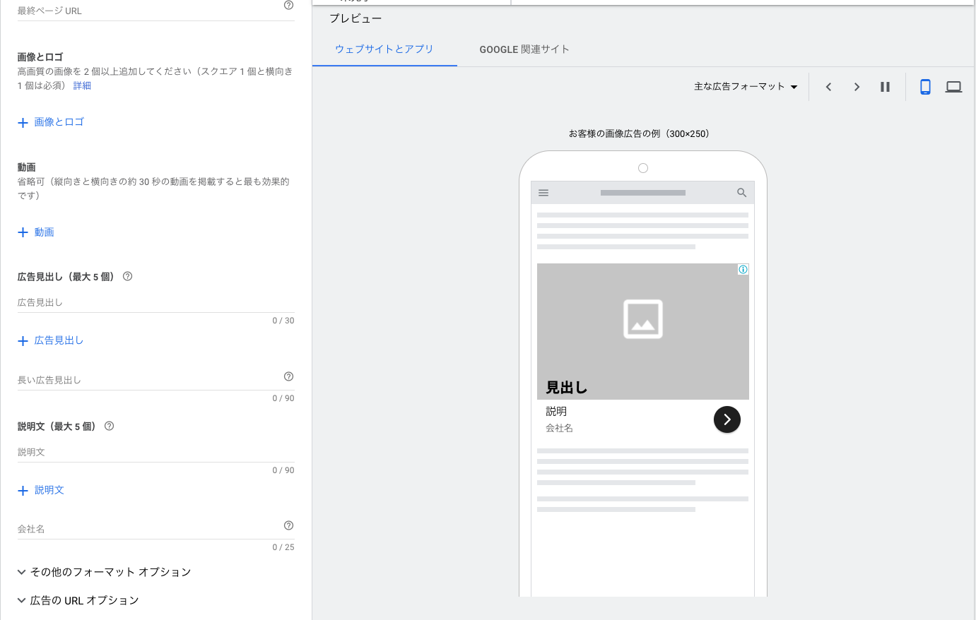Click the help icon for 最終ページ URL
976x620 pixels.
pyautogui.click(x=288, y=6)
